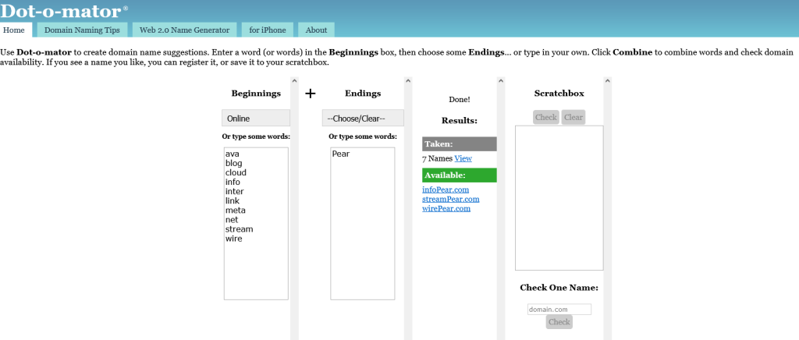
Task: Click the scroll-up arrow beside the Results column
Action: click(x=501, y=80)
